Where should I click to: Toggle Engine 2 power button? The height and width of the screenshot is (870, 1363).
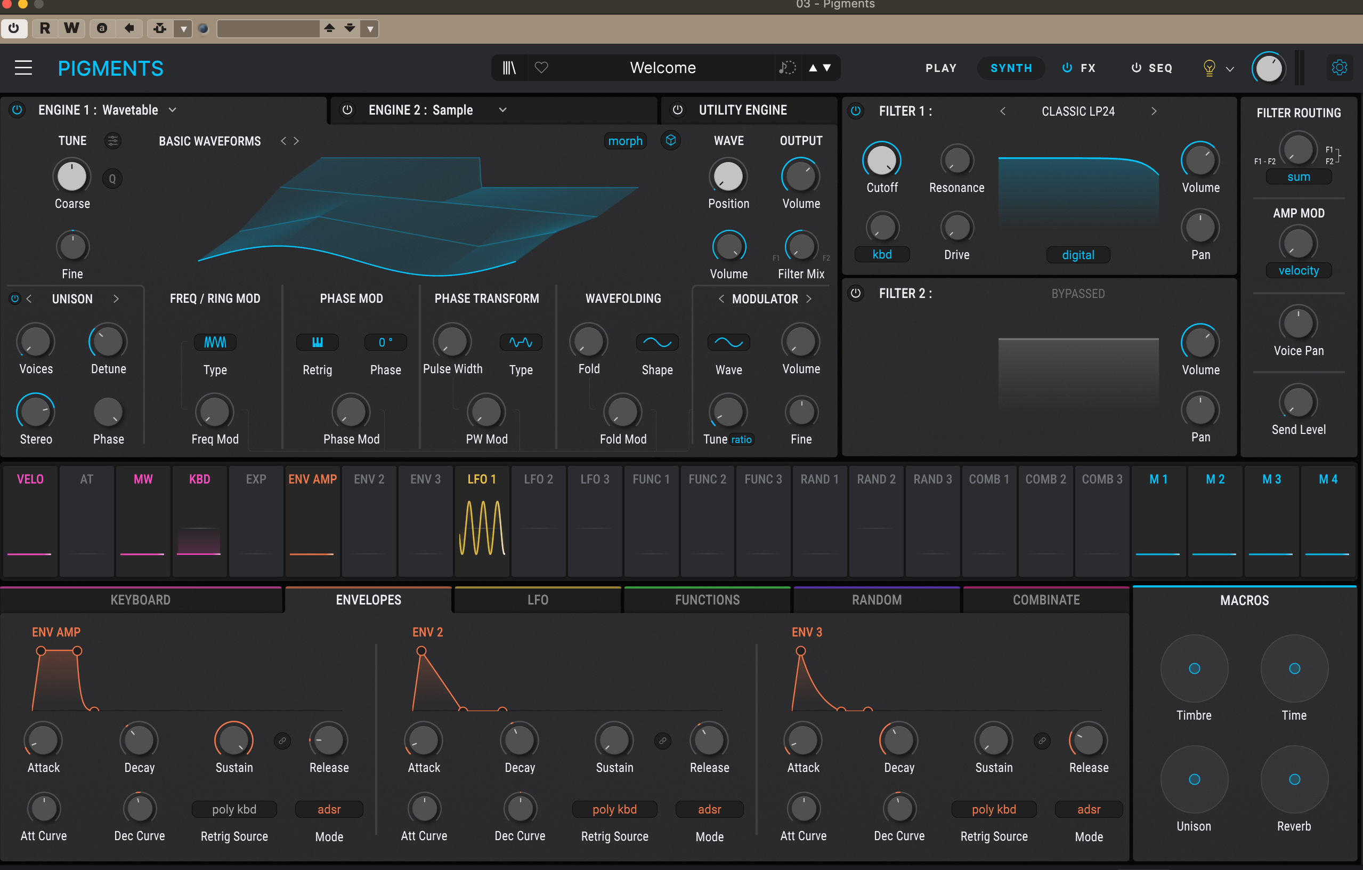(x=347, y=110)
